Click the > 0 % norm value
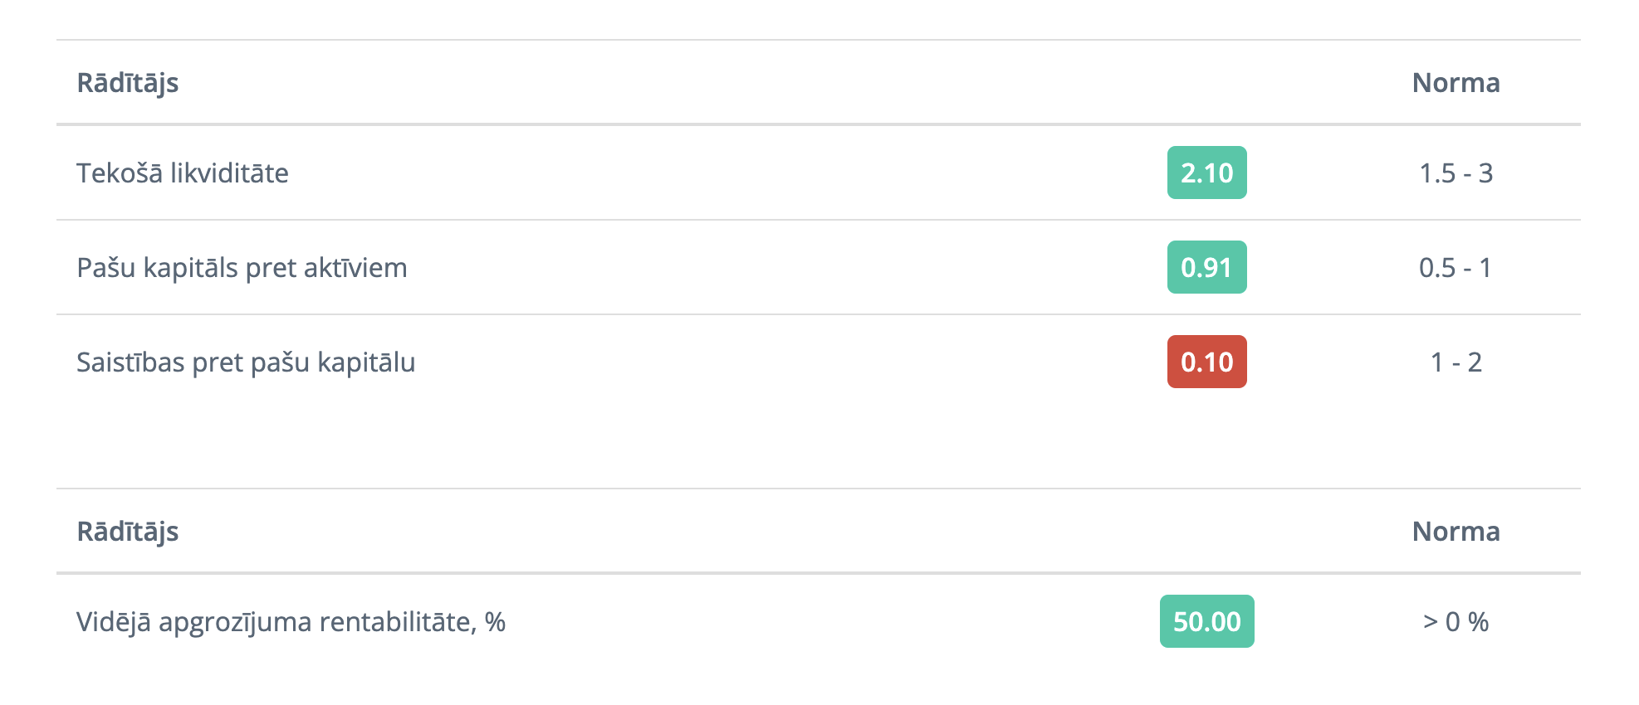 tap(1456, 621)
